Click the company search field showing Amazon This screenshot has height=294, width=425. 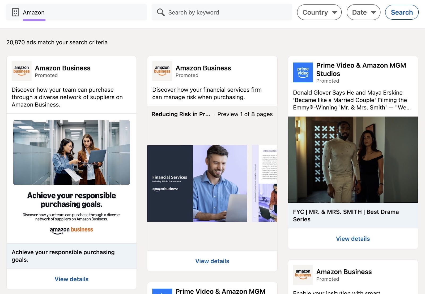(x=80, y=12)
